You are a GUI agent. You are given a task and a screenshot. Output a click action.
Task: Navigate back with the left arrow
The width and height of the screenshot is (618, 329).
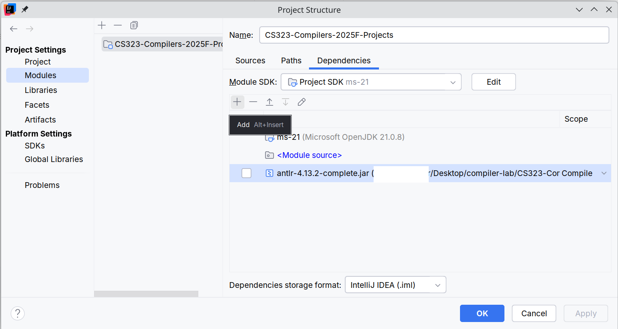(14, 29)
